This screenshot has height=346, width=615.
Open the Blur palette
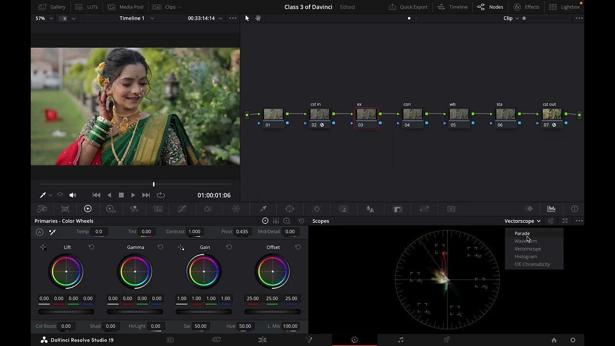click(370, 209)
